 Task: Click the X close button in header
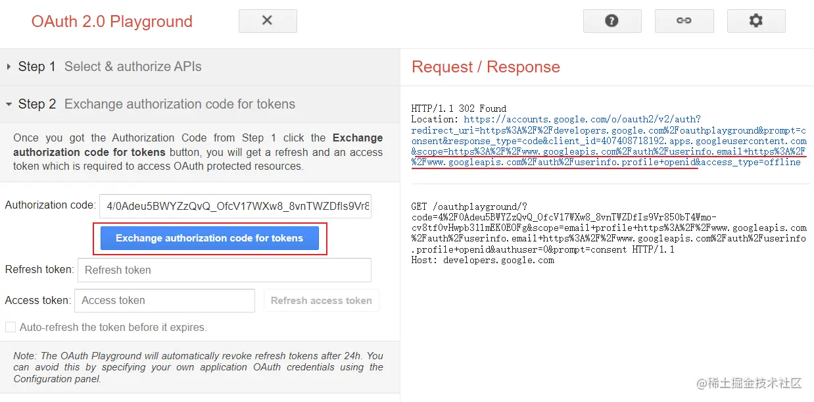(268, 21)
